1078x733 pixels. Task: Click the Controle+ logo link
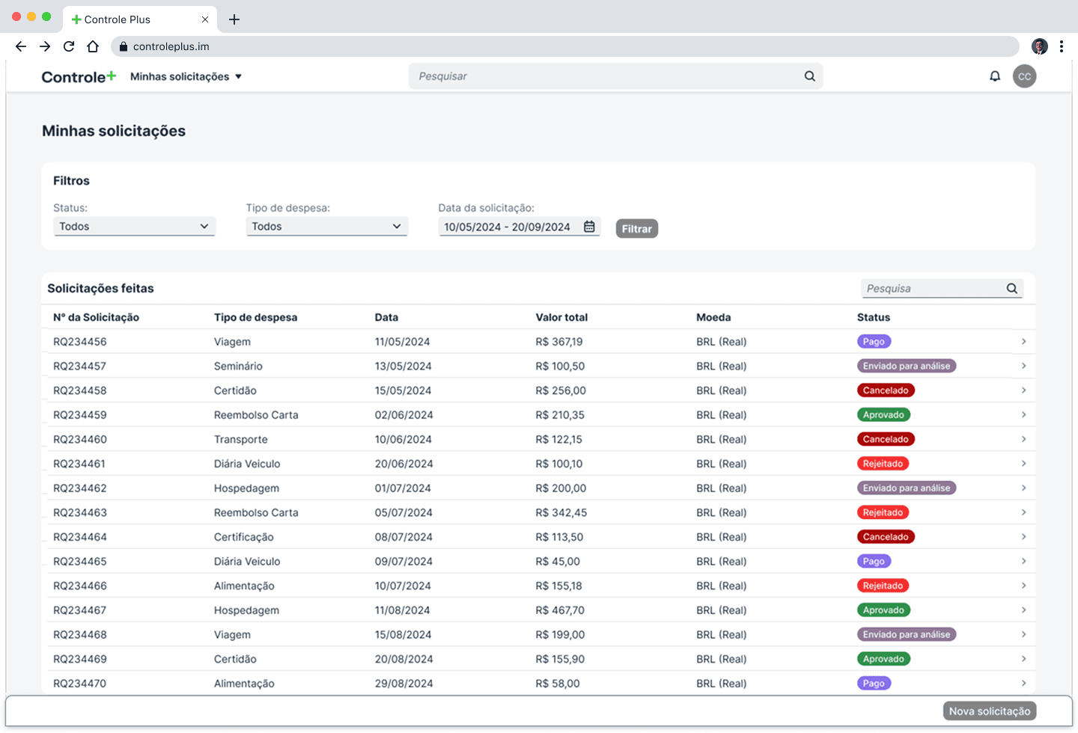79,76
